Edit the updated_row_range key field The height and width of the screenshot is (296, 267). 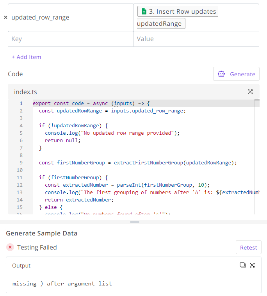(x=71, y=18)
